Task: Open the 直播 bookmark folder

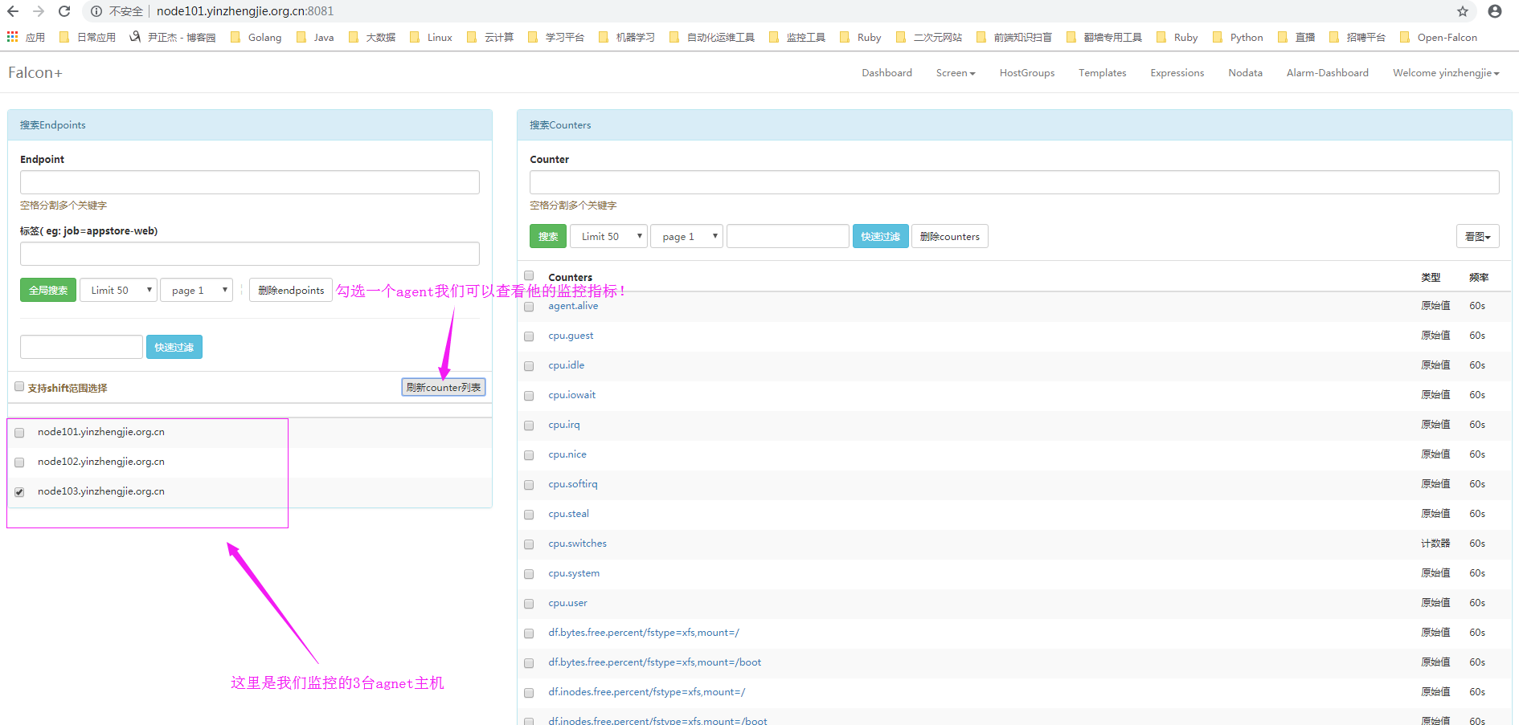Action: pyautogui.click(x=1296, y=37)
